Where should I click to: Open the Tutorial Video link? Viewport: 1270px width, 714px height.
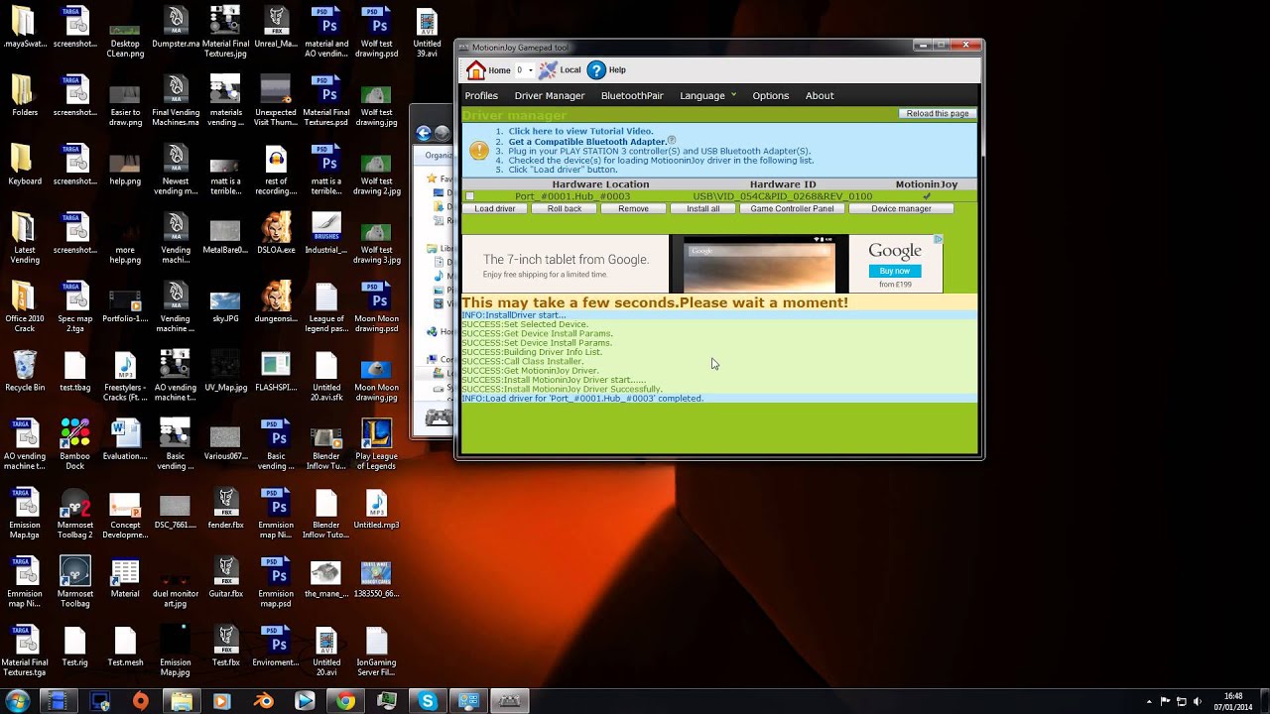point(580,131)
